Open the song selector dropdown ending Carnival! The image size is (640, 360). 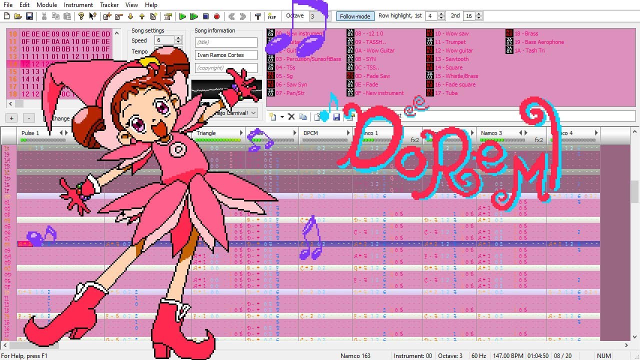tap(253, 113)
